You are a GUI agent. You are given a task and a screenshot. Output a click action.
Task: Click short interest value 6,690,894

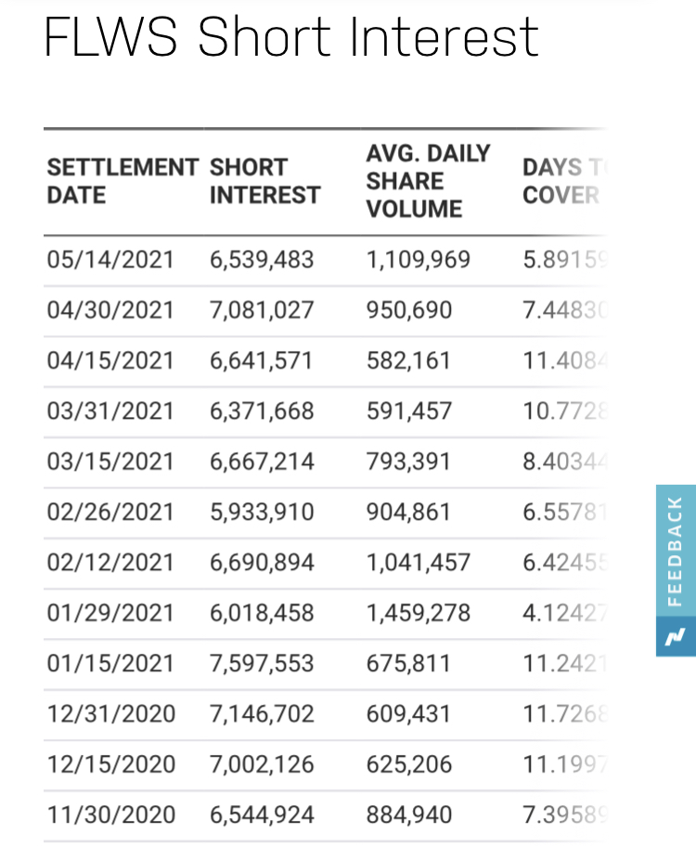pyautogui.click(x=262, y=563)
